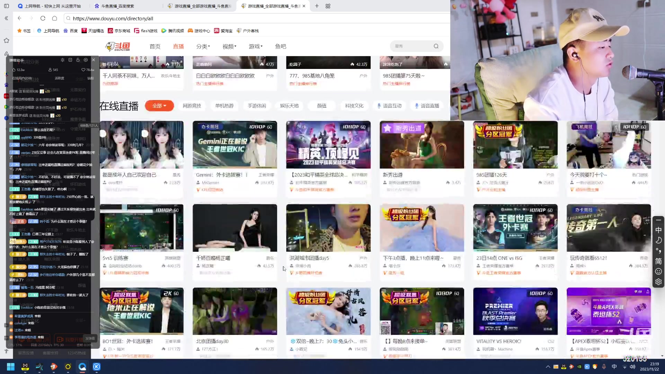The height and width of the screenshot is (374, 665).
Task: Close the 弹幕助手 panel
Action: pyautogui.click(x=94, y=60)
